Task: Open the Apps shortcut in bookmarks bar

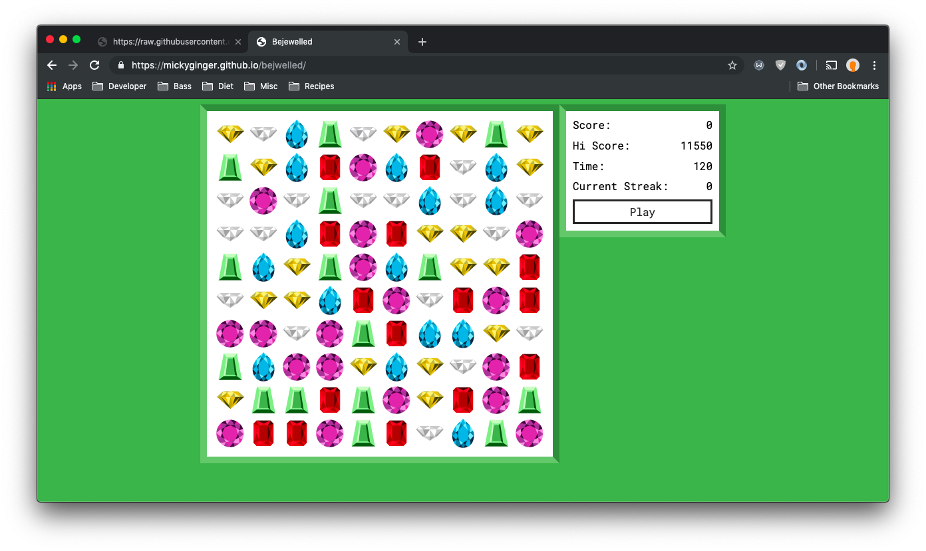Action: [65, 86]
